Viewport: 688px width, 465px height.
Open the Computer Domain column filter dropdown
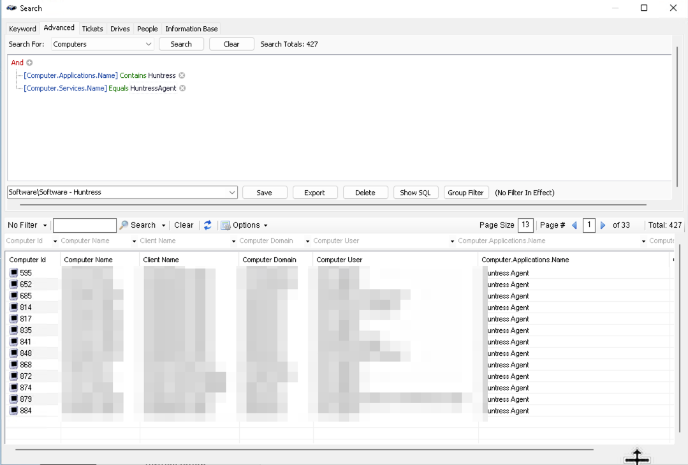[x=307, y=241]
